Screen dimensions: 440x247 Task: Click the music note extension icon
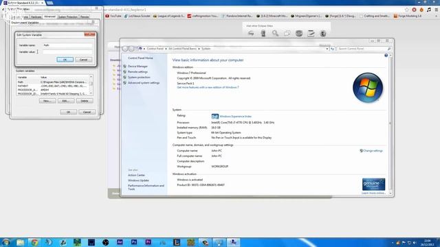429,10
